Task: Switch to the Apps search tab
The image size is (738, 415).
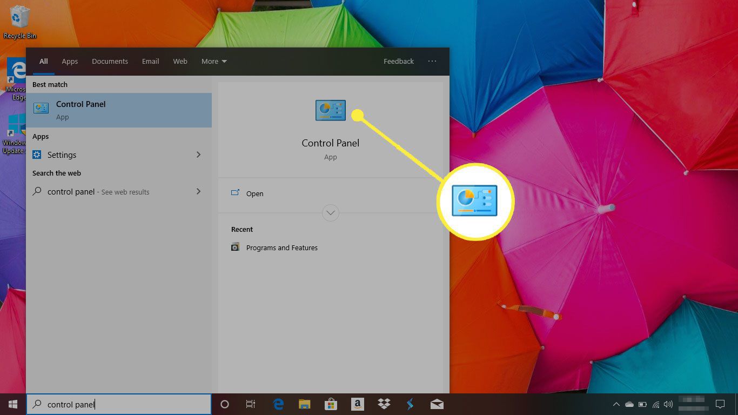Action: [70, 62]
